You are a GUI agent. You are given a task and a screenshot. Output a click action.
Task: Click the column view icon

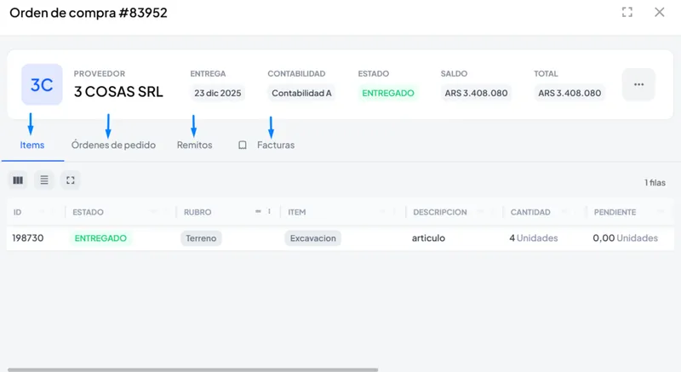[18, 180]
